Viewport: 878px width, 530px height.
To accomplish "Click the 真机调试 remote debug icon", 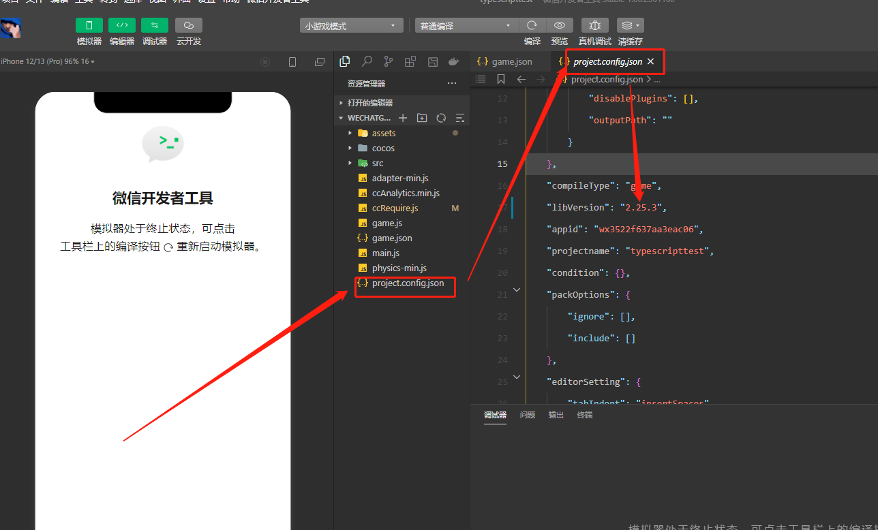I will click(594, 25).
